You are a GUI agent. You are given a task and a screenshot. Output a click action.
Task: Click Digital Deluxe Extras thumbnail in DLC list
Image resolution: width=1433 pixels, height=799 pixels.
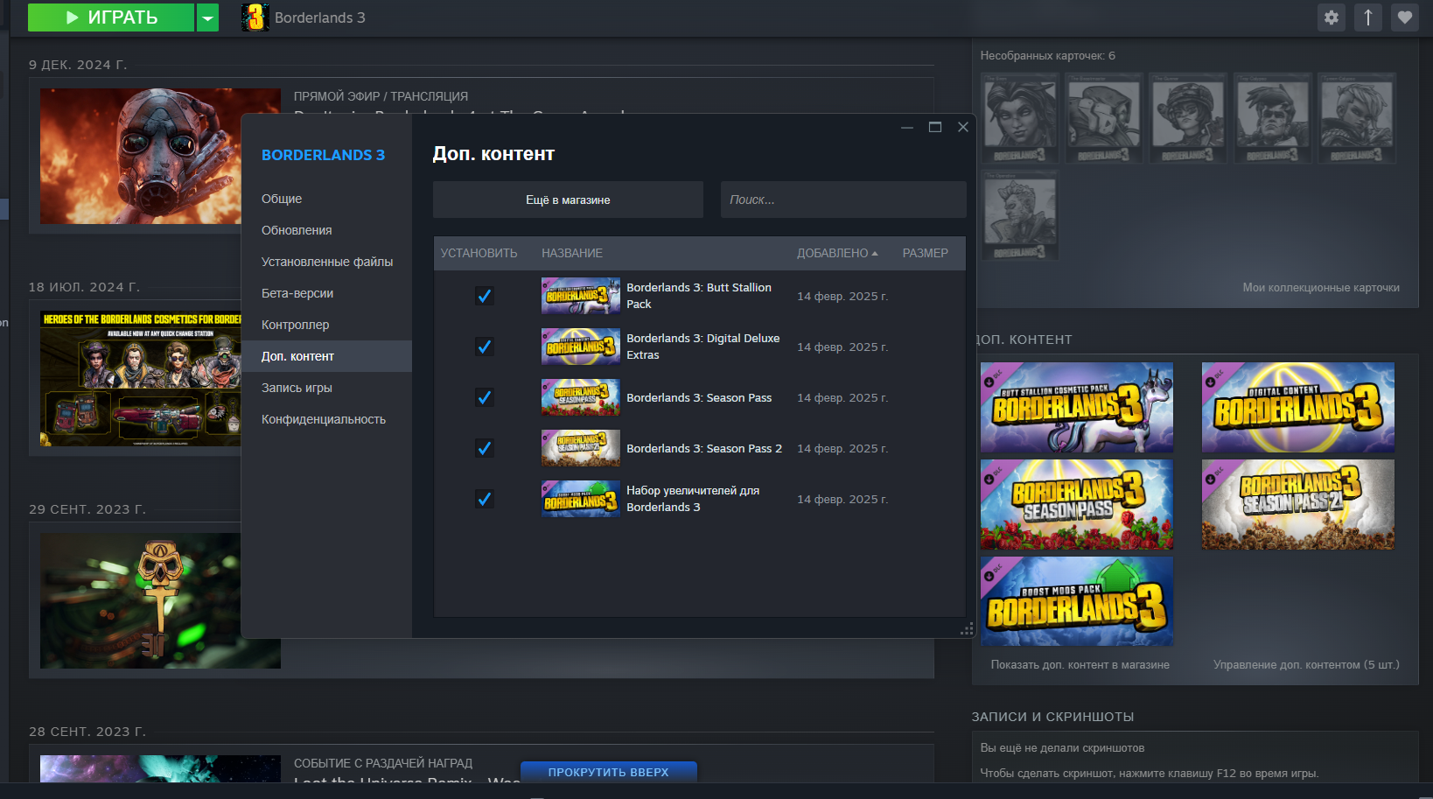(x=581, y=347)
